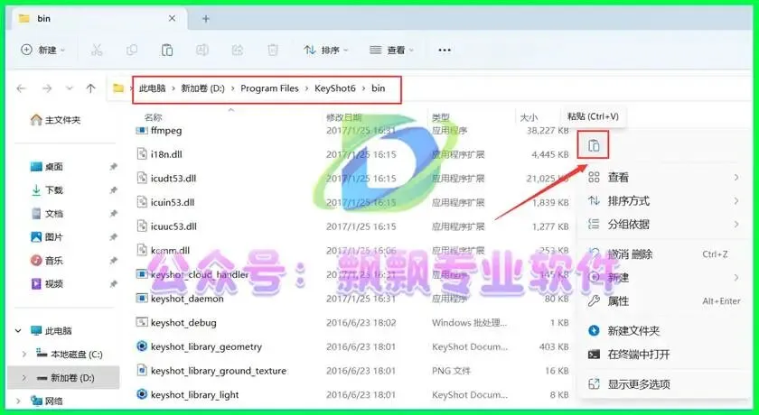Click the Cut scissors icon in toolbar
The image size is (759, 415).
click(97, 50)
